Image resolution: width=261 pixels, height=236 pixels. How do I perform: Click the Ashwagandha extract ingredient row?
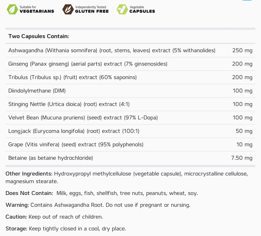[130, 50]
